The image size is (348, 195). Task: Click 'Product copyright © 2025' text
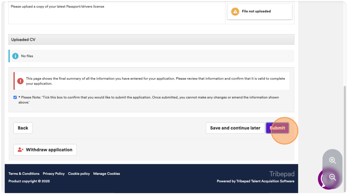point(29,181)
